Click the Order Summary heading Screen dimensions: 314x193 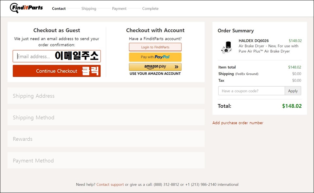[236, 31]
